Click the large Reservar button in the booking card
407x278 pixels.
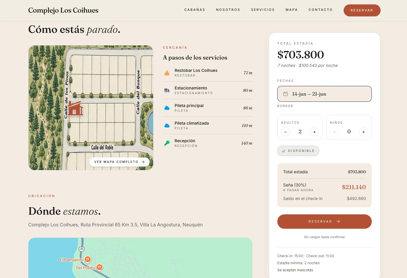[325, 221]
